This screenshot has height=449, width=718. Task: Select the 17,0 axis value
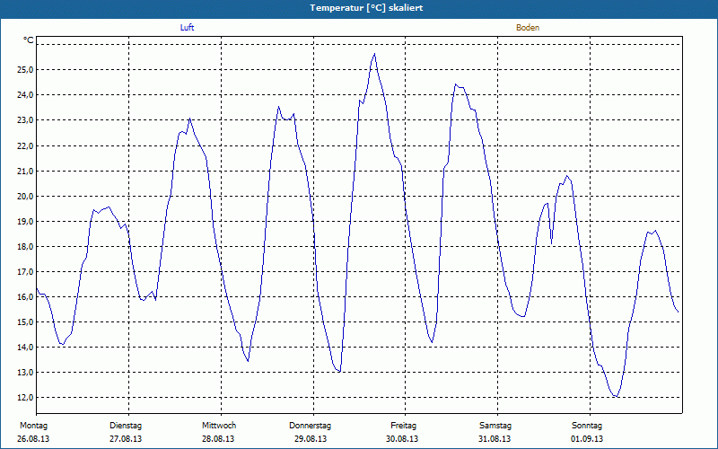click(25, 272)
